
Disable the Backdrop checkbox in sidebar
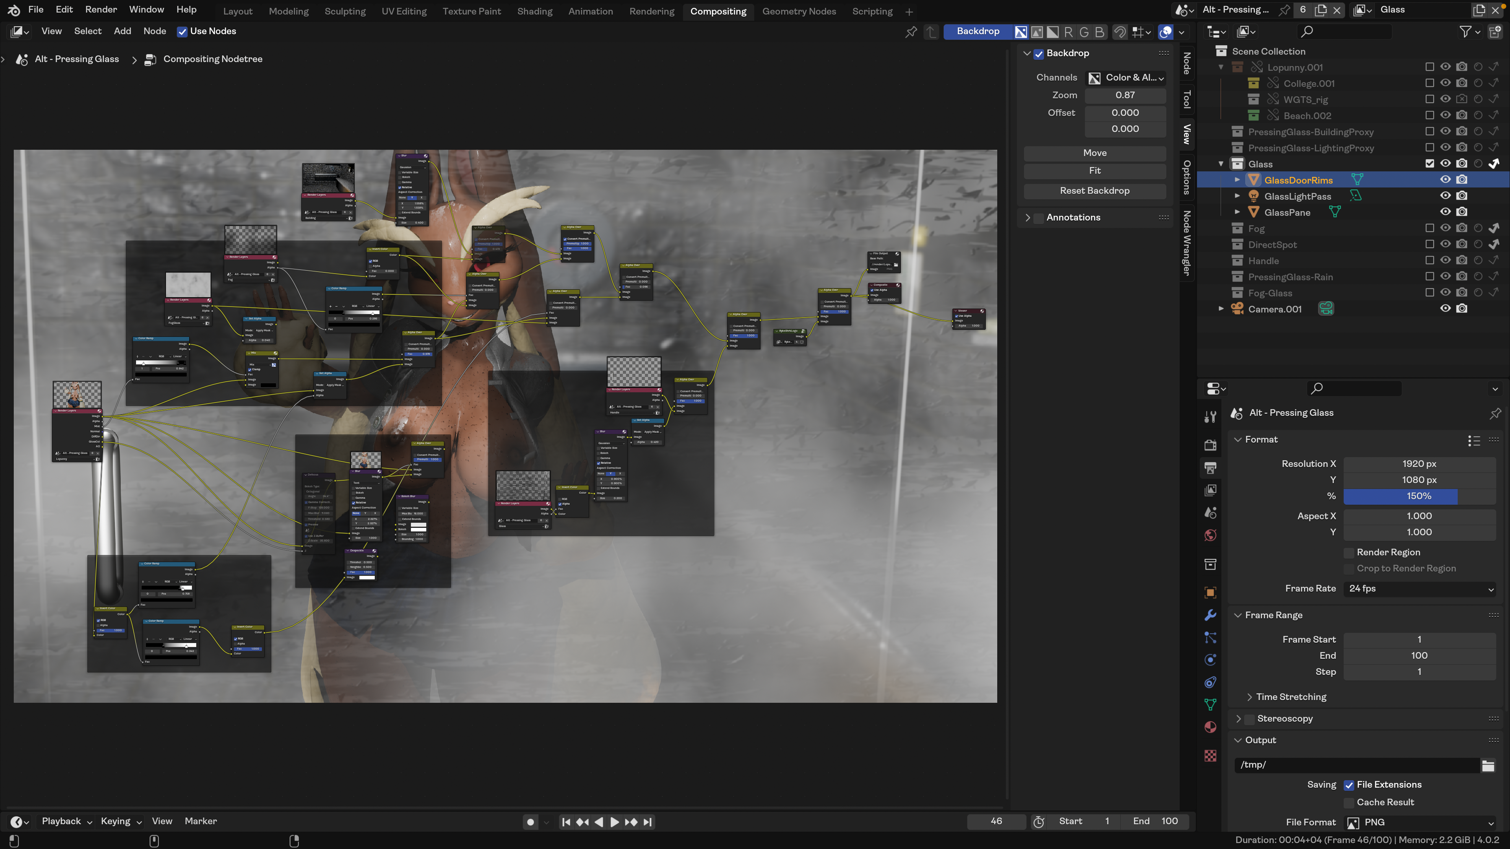coord(1039,53)
